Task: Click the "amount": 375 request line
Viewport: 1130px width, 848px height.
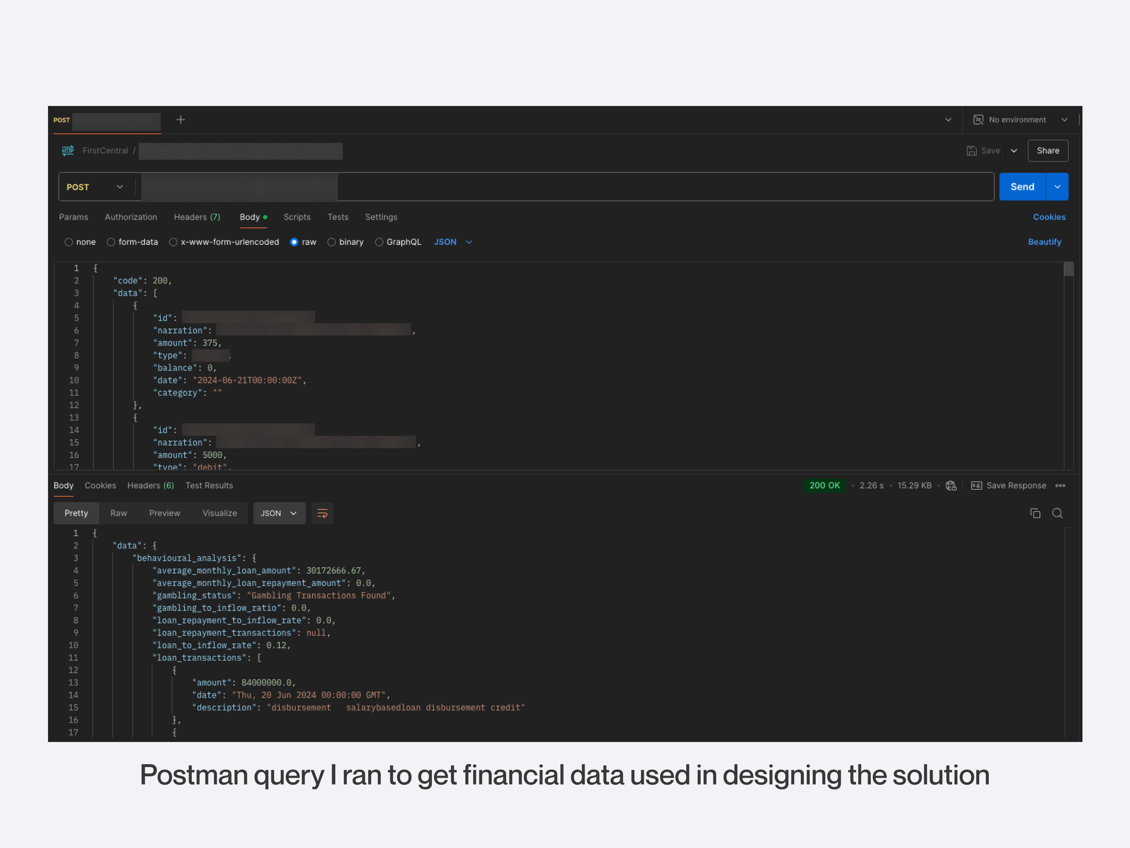Action: coord(187,343)
